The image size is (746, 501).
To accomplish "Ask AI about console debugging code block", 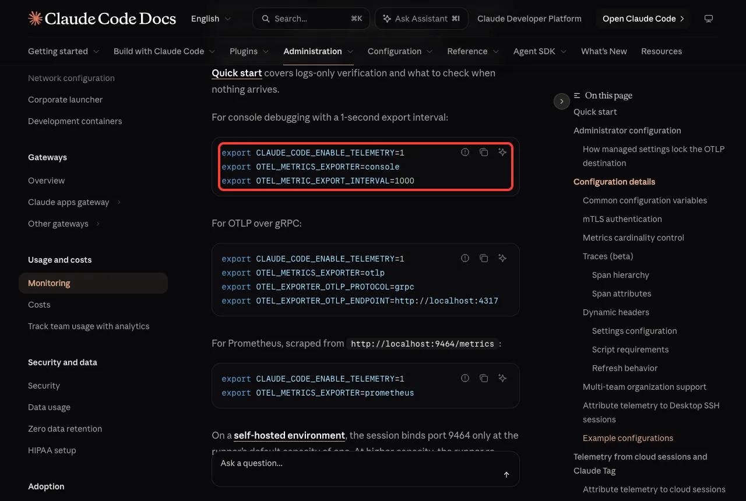I will coord(502,152).
